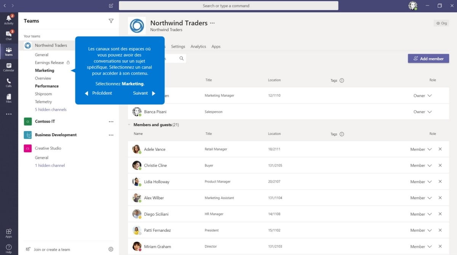Remove Christie Cline from the team
This screenshot has width=457, height=255.
(440, 166)
